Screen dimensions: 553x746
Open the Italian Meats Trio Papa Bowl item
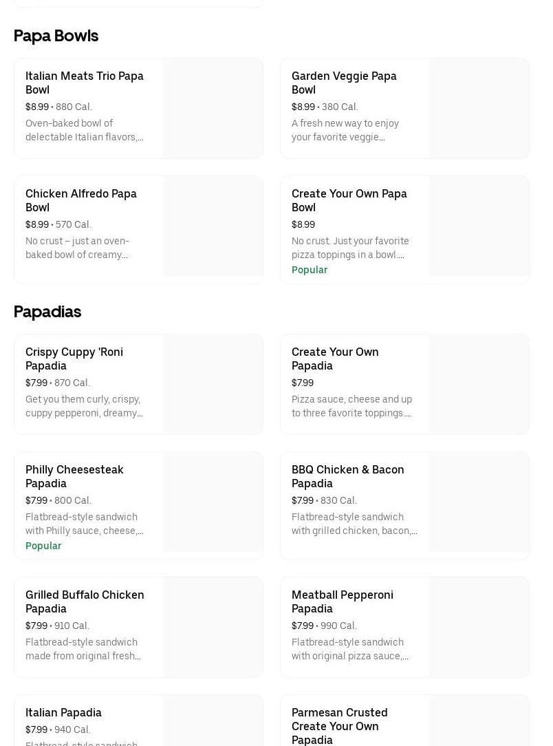(85, 83)
